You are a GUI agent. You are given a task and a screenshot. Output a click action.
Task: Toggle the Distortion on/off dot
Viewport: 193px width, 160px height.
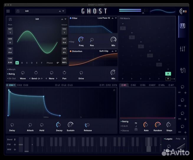pos(71,51)
